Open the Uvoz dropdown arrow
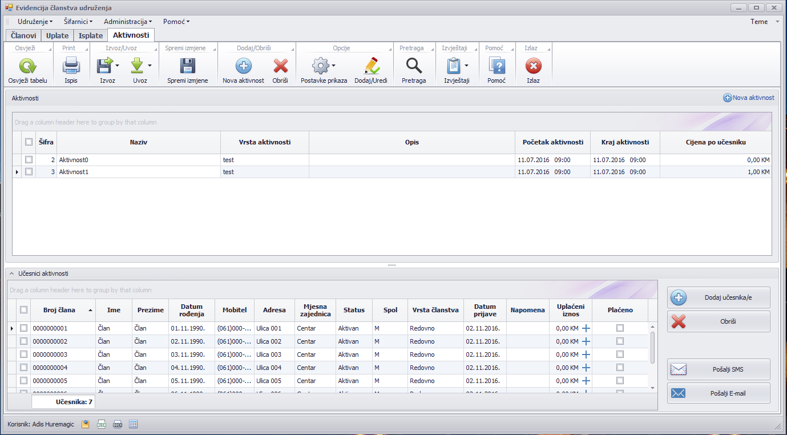The height and width of the screenshot is (435, 787). 150,66
